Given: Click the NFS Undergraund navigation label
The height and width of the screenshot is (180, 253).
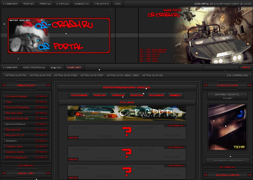Looking at the screenshot, I should [16, 157].
